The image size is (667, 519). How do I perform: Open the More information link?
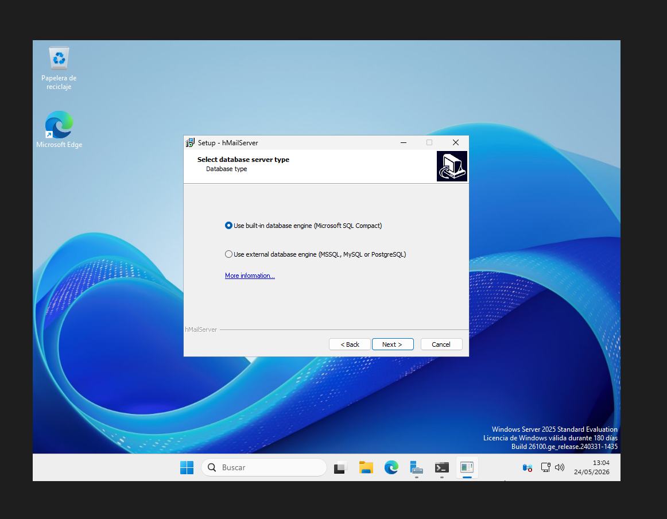(250, 276)
